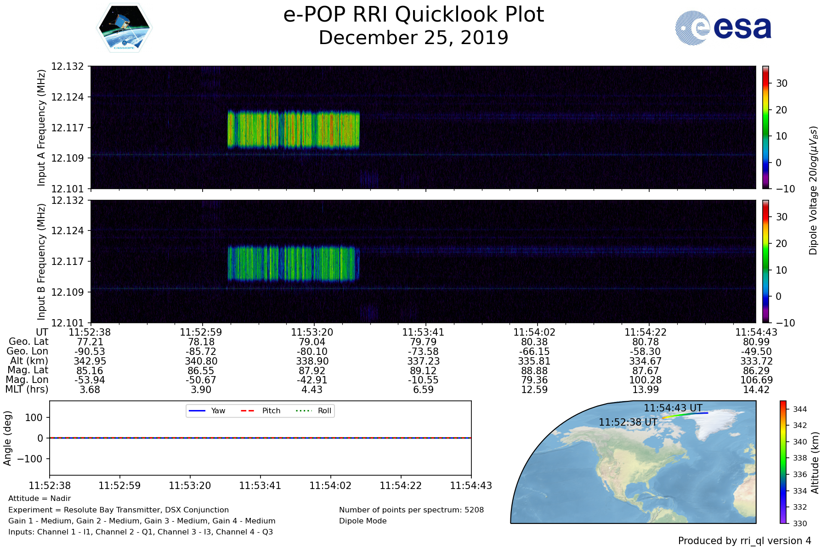Click the December 25, 2019 date subtitle
827x551 pixels.
coord(413,38)
